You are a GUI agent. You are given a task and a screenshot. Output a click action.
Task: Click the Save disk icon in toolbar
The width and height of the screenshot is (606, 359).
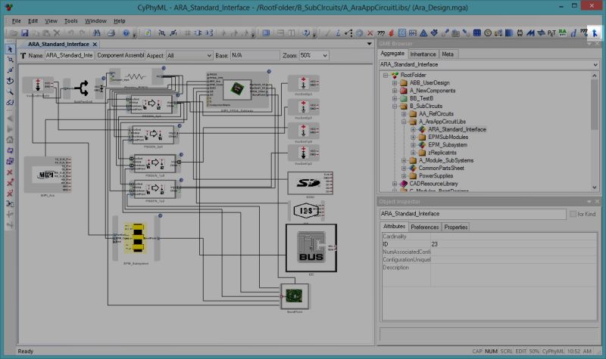coord(24,33)
